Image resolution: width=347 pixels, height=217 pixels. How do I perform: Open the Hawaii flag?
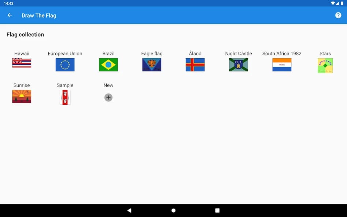point(22,63)
